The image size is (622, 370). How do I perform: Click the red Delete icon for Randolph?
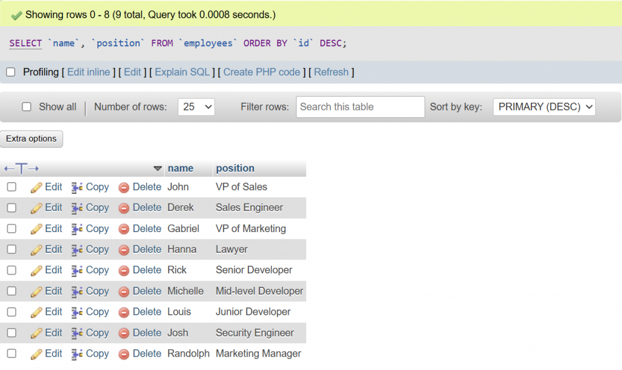click(x=124, y=354)
